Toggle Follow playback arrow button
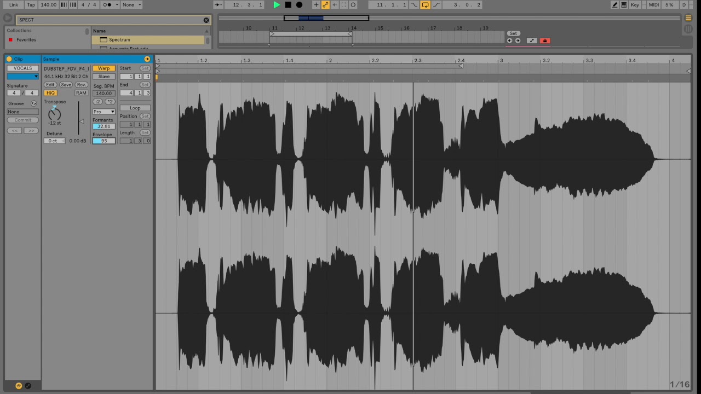The image size is (701, 394). [x=218, y=5]
